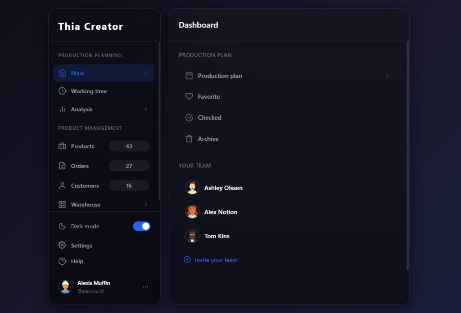Image resolution: width=461 pixels, height=313 pixels.
Task: Open Working time page
Action: pos(104,91)
